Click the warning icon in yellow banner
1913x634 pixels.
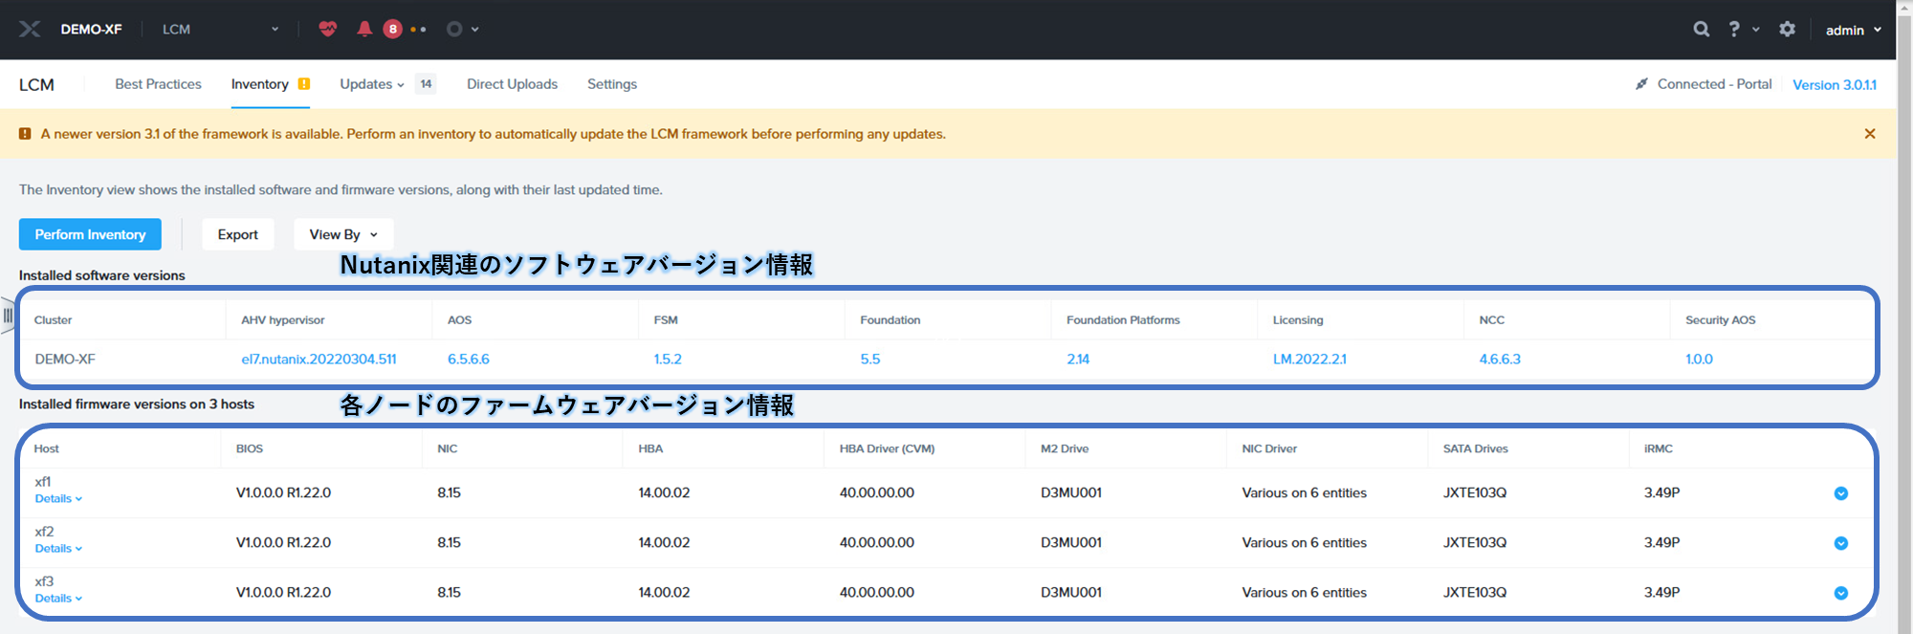(x=25, y=134)
